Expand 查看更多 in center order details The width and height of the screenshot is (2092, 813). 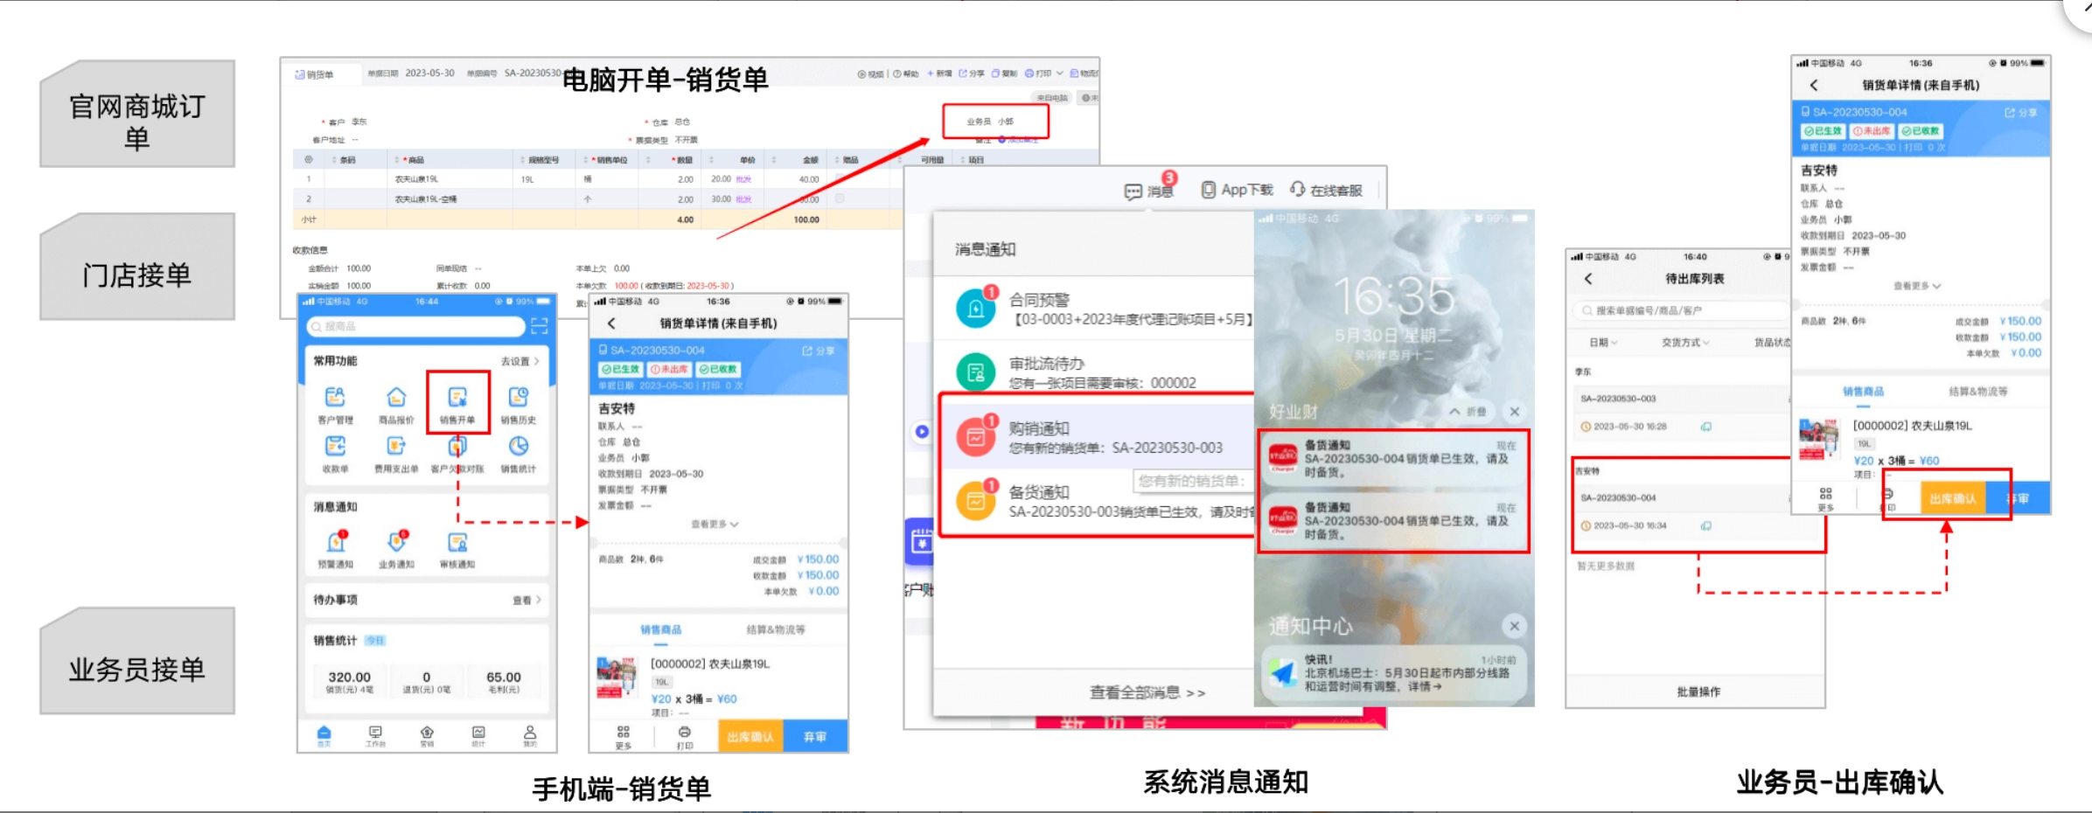coord(714,525)
